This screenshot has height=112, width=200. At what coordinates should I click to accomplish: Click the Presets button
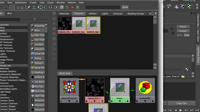[x=183, y=31]
